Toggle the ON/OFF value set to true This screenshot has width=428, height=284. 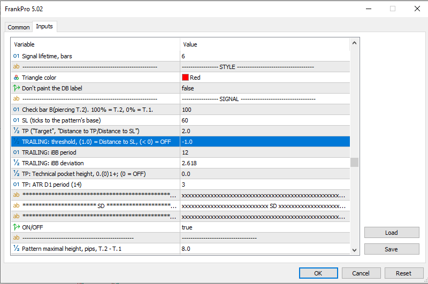coord(264,227)
